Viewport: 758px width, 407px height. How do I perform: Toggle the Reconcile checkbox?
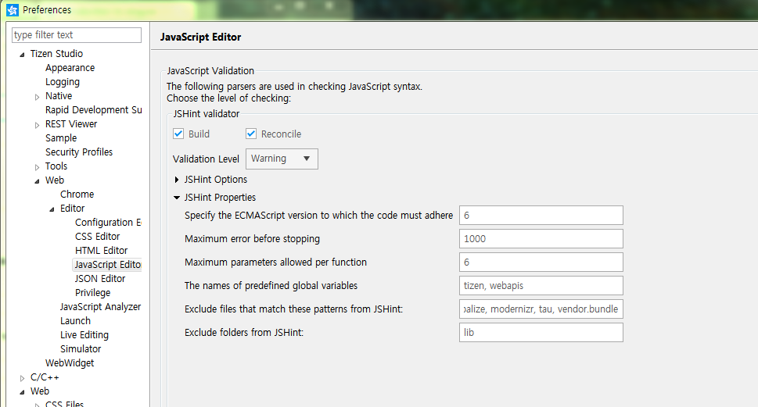coord(251,134)
